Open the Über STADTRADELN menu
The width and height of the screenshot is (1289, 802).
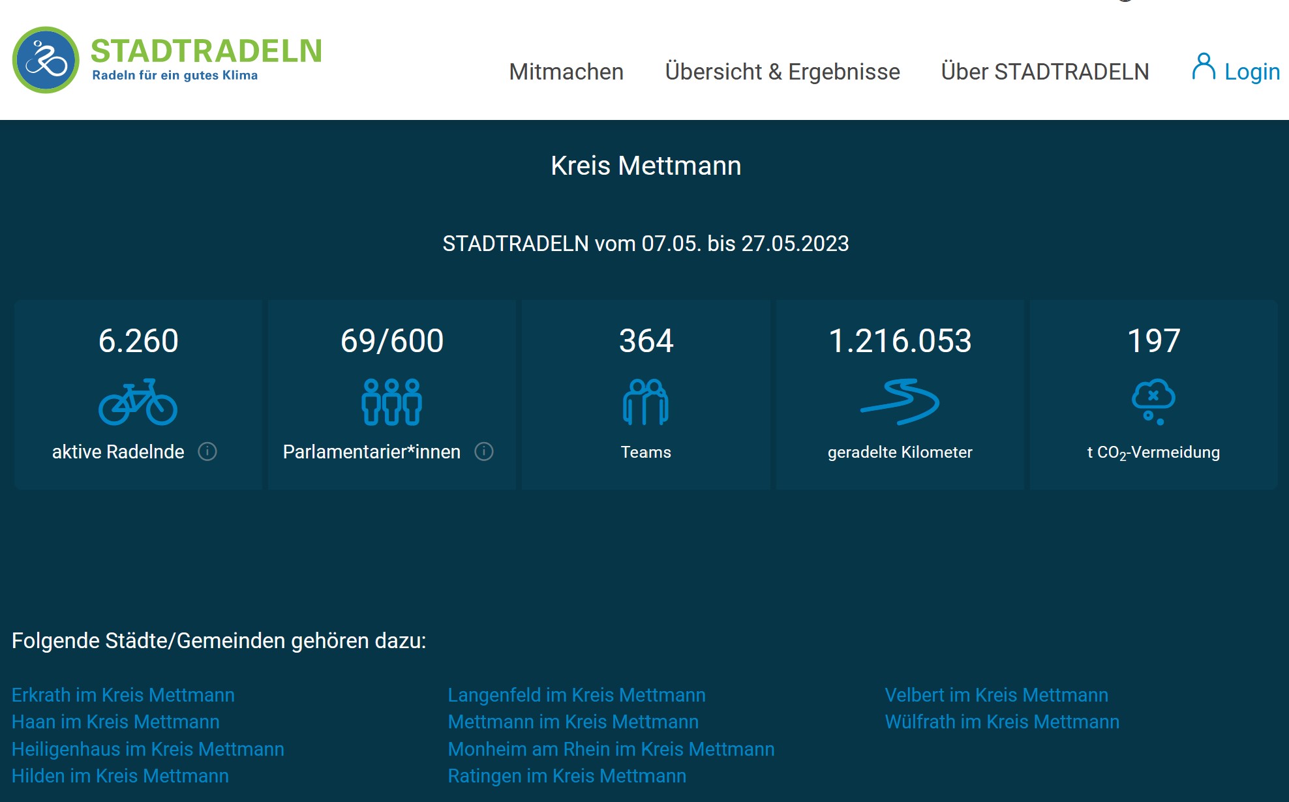(1045, 72)
